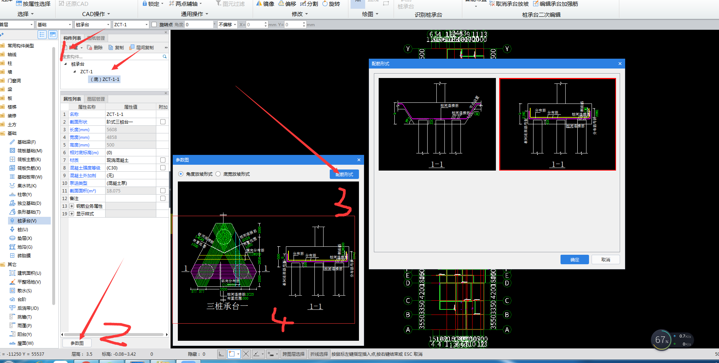Select 桩(U) in navigation tree
Image resolution: width=719 pixels, height=363 pixels.
click(x=19, y=230)
